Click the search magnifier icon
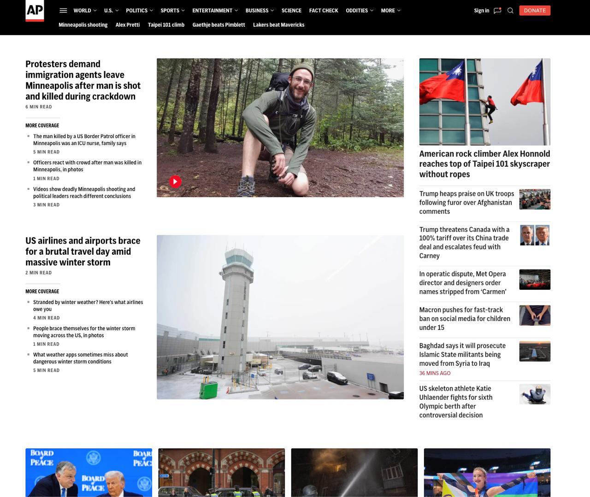Viewport: 590px width, 497px height. tap(510, 11)
